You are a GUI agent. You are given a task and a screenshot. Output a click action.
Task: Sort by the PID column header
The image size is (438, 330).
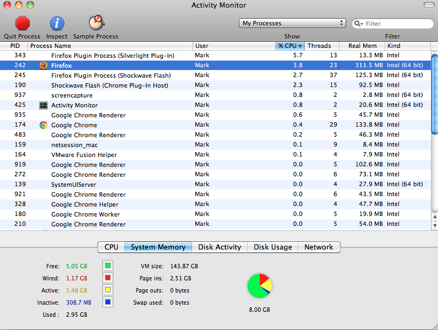coord(14,46)
